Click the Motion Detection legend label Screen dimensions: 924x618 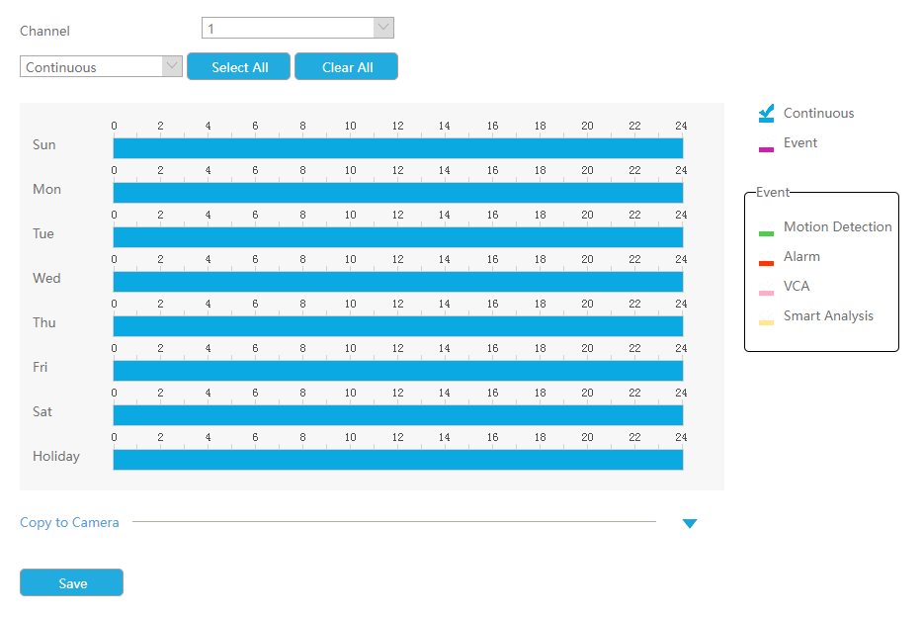[837, 227]
